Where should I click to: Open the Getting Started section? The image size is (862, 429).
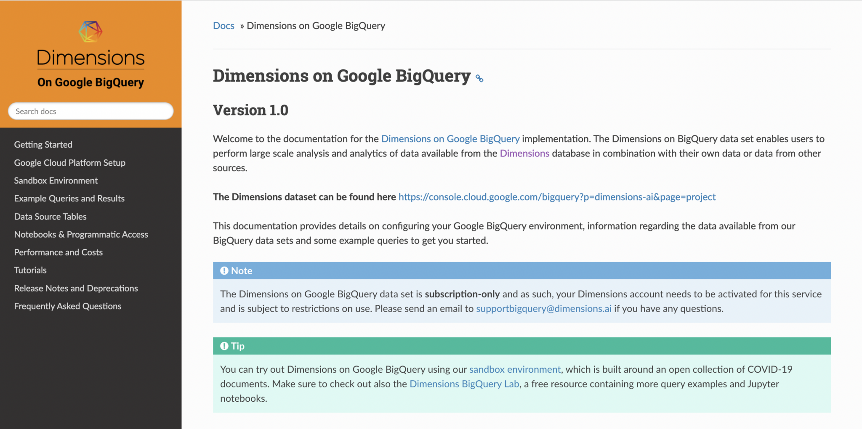tap(43, 144)
